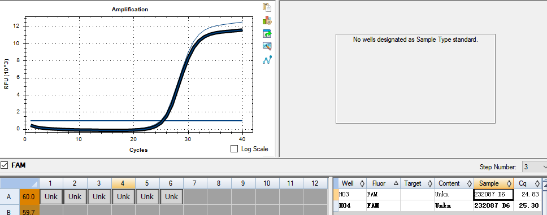Select well A5 in plate grid
The image size is (547, 215).
coord(147,196)
